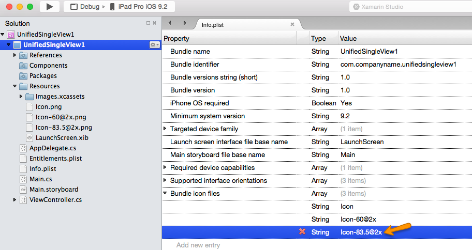Expand the Images.xcassets folder
472x250 pixels.
21,97
